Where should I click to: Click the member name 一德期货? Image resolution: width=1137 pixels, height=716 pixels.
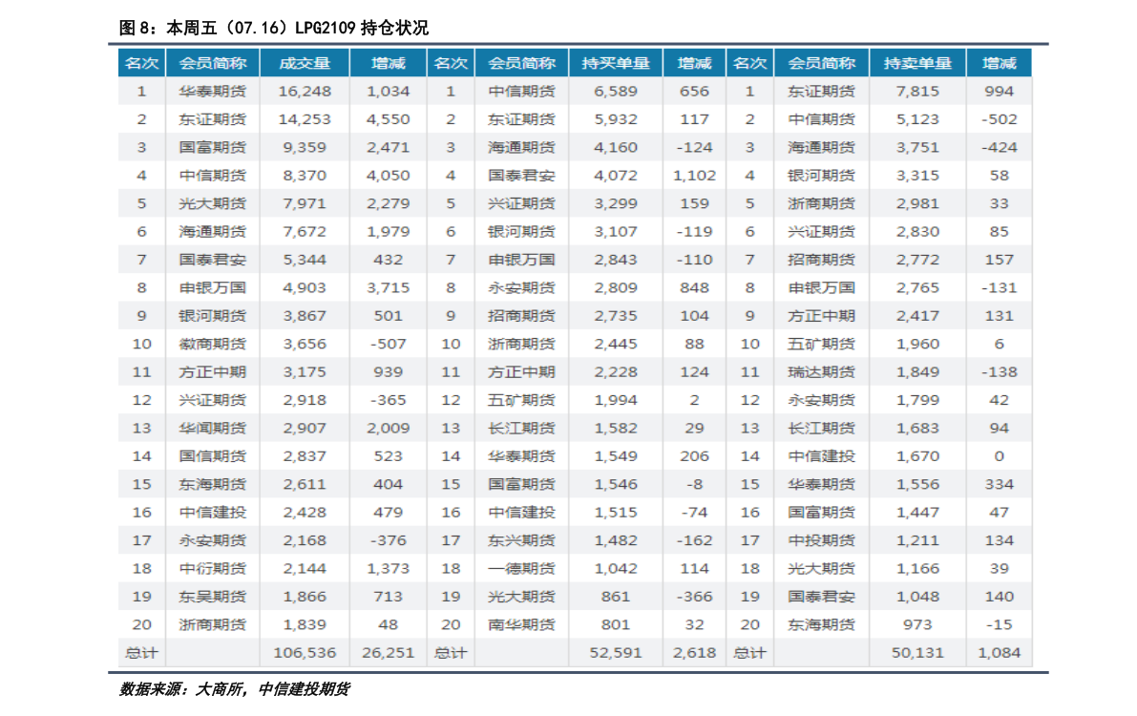point(521,569)
